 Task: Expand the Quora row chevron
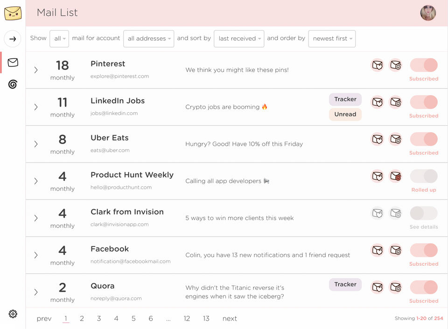point(36,292)
